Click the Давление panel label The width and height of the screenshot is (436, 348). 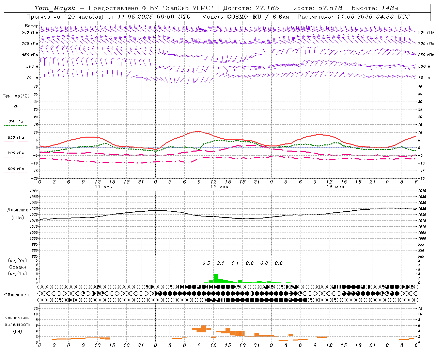(18, 210)
